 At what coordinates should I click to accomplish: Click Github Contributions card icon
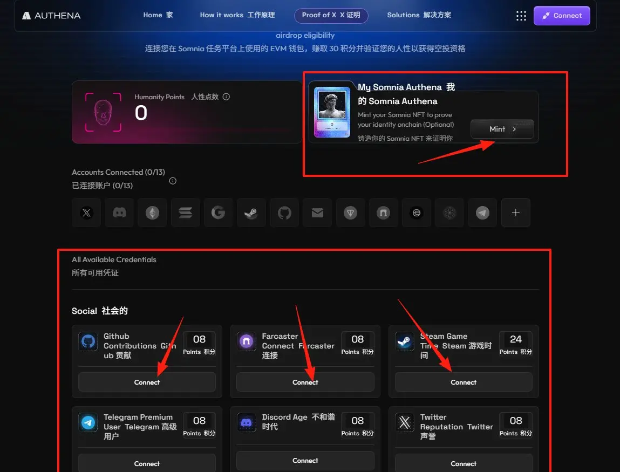tap(88, 341)
